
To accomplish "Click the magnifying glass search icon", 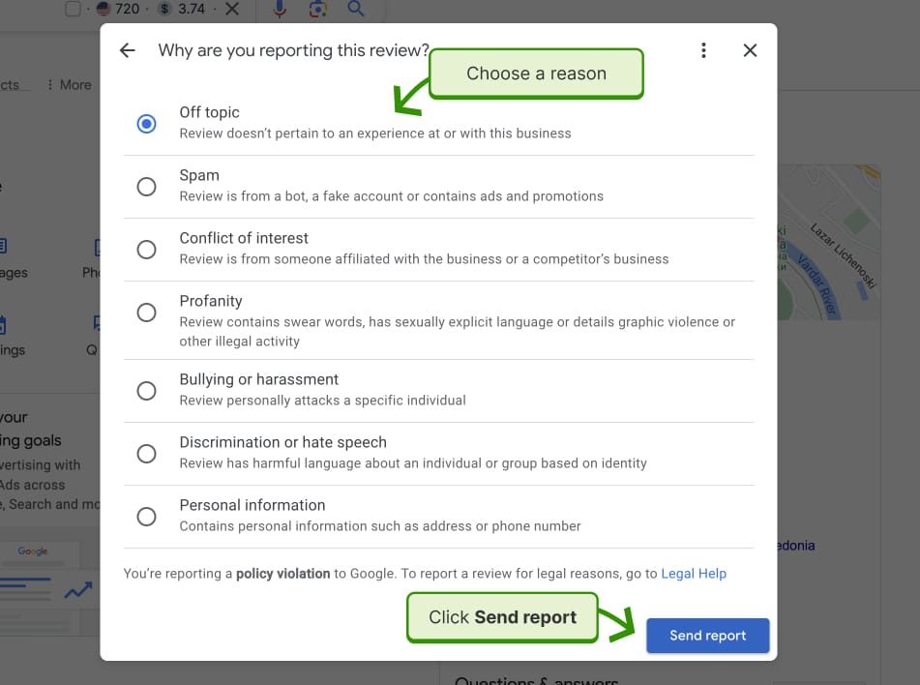I will 356,10.
